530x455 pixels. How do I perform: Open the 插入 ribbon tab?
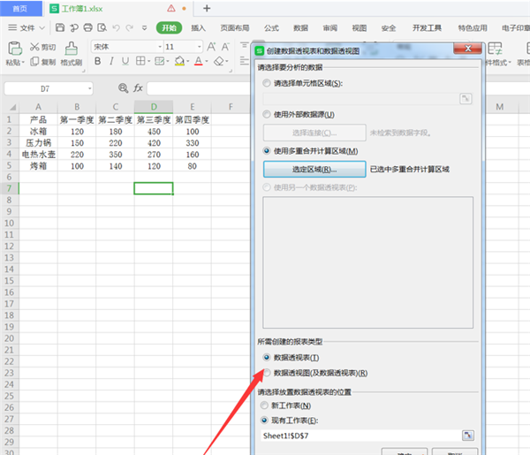[x=198, y=28]
